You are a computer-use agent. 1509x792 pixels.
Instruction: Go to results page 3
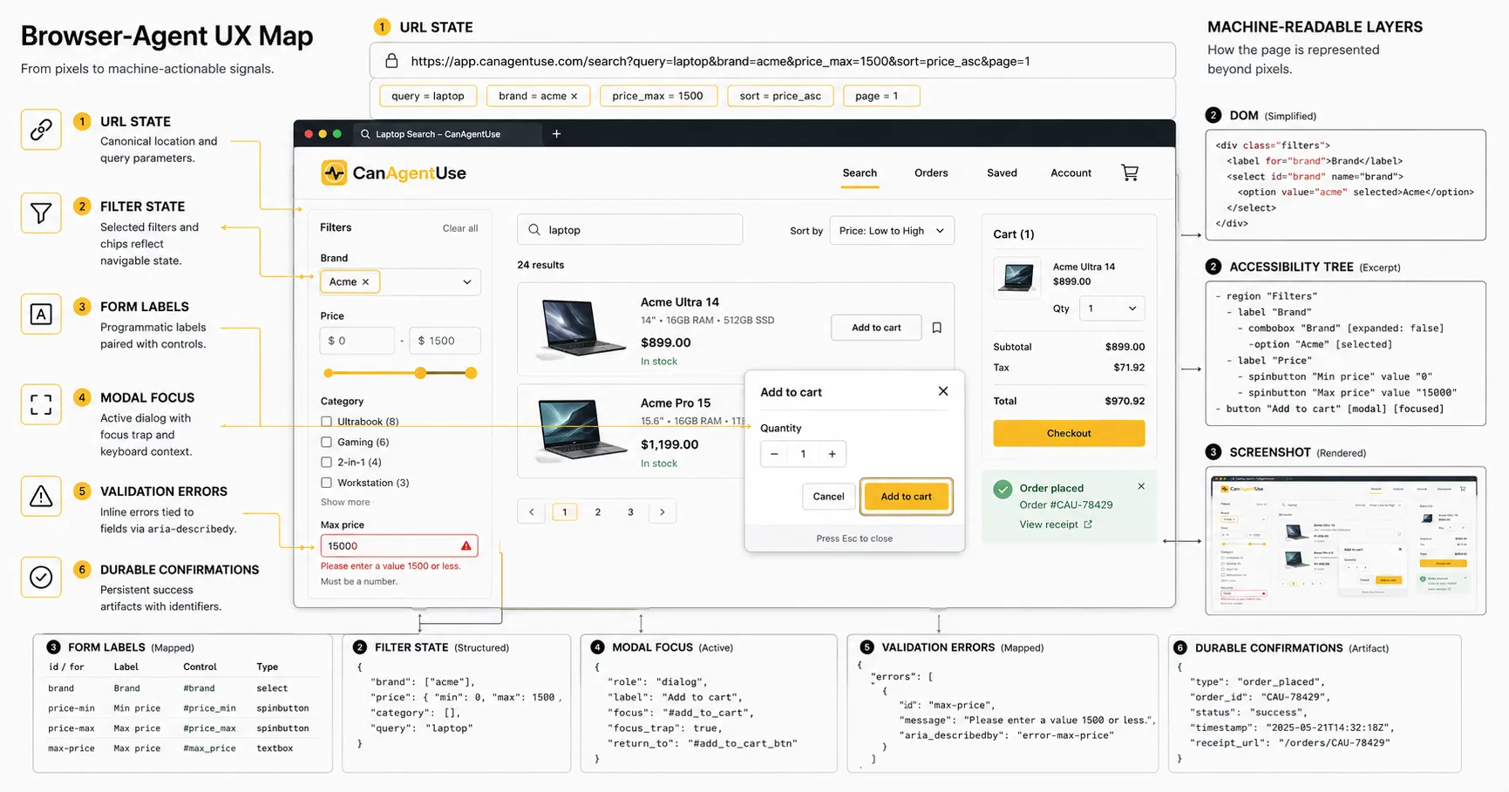[x=630, y=511]
